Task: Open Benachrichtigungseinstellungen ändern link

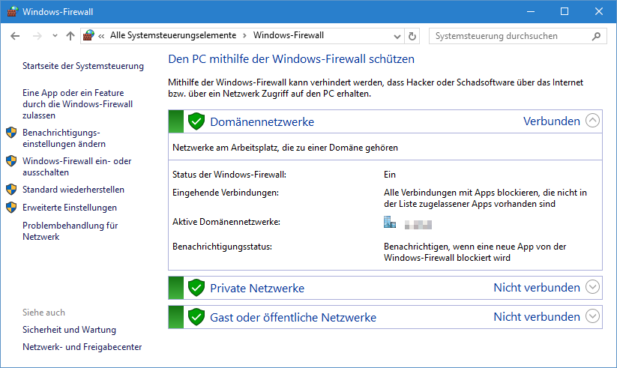Action: coord(64,138)
